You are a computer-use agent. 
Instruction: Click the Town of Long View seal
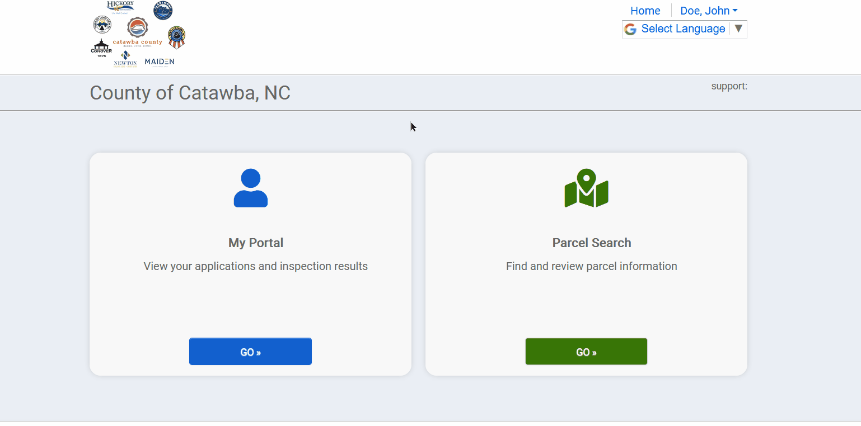point(102,25)
